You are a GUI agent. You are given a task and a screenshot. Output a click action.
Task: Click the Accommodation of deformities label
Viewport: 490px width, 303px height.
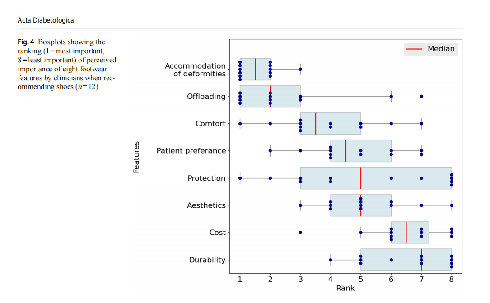pos(195,70)
